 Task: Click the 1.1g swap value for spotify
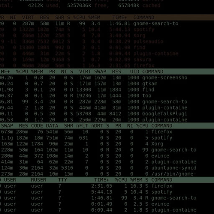(7, 138)
